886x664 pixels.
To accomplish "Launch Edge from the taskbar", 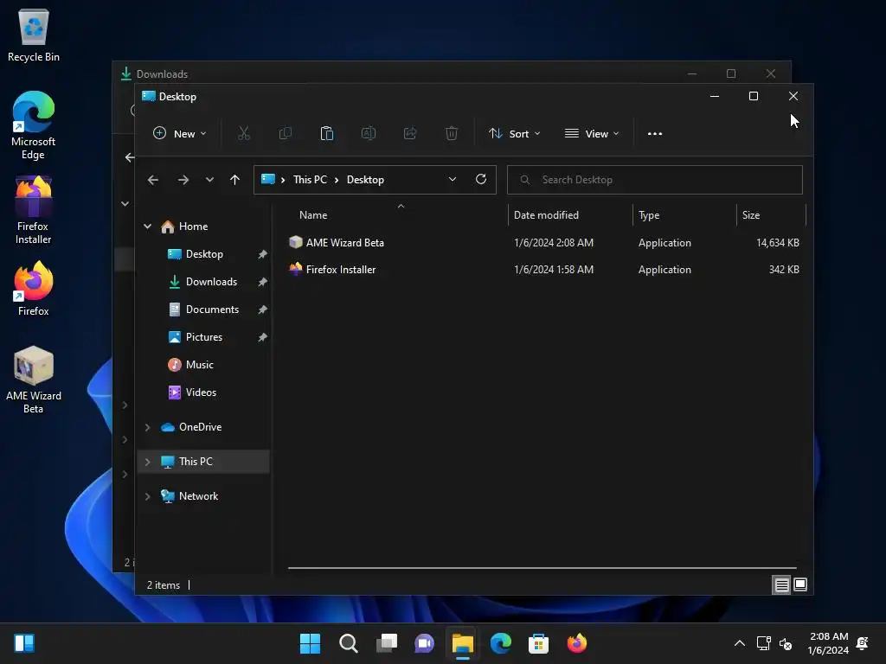I will tap(501, 643).
